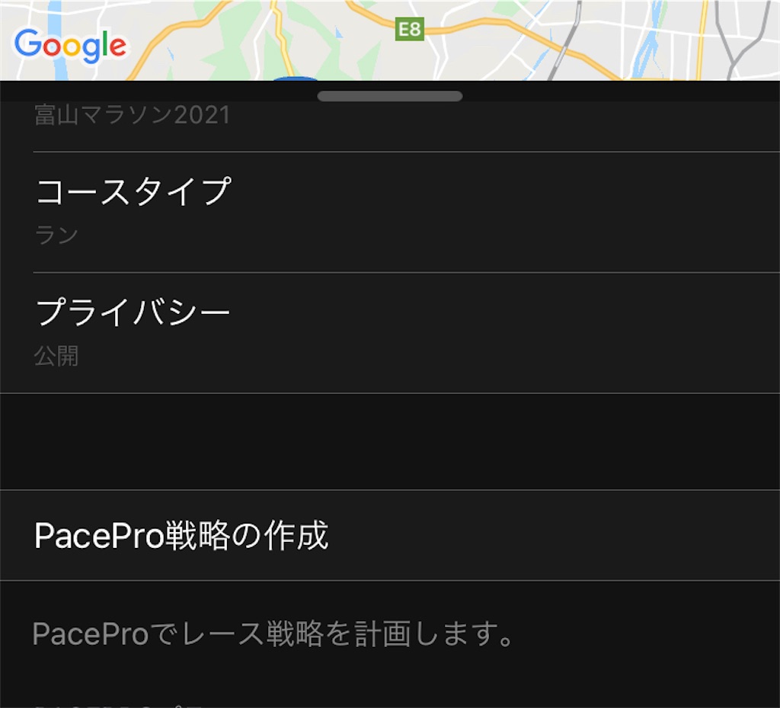Click the プライバシー section header
The height and width of the screenshot is (708, 780).
133,309
